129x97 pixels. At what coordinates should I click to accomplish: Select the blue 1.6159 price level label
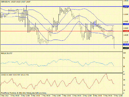tap(126, 24)
